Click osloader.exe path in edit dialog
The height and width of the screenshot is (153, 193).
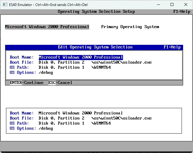[122, 62]
